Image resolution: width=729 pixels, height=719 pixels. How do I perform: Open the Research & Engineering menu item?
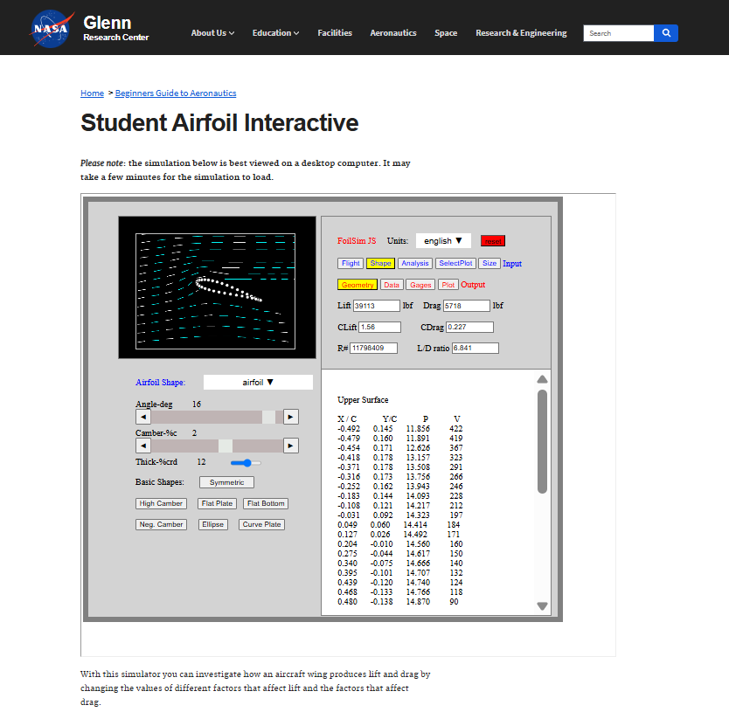tap(521, 33)
